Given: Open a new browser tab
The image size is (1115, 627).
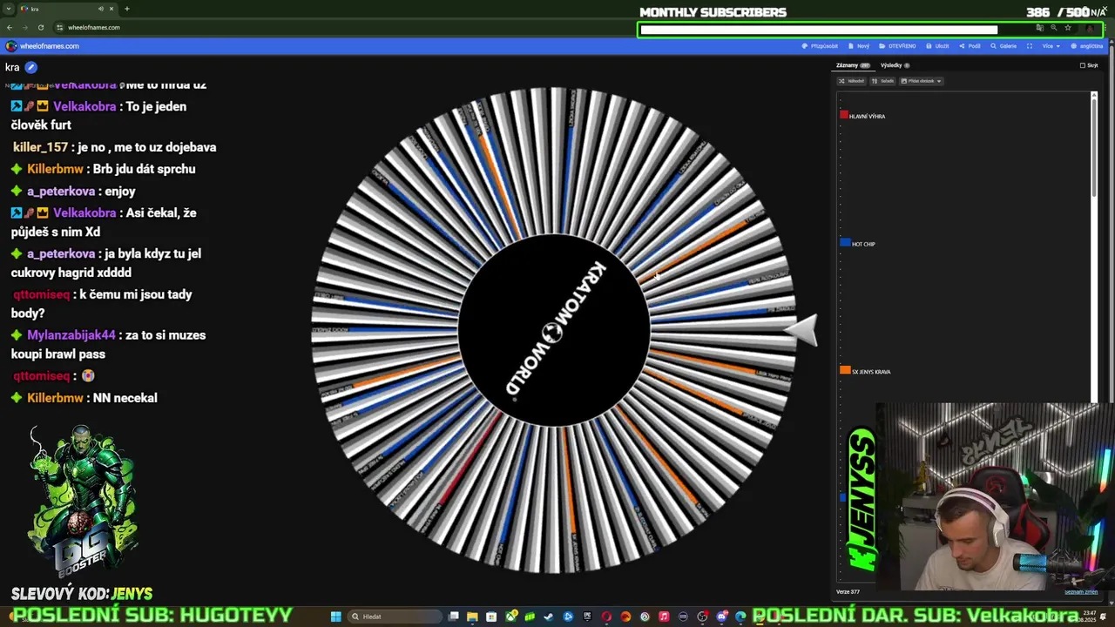Looking at the screenshot, I should [x=127, y=9].
